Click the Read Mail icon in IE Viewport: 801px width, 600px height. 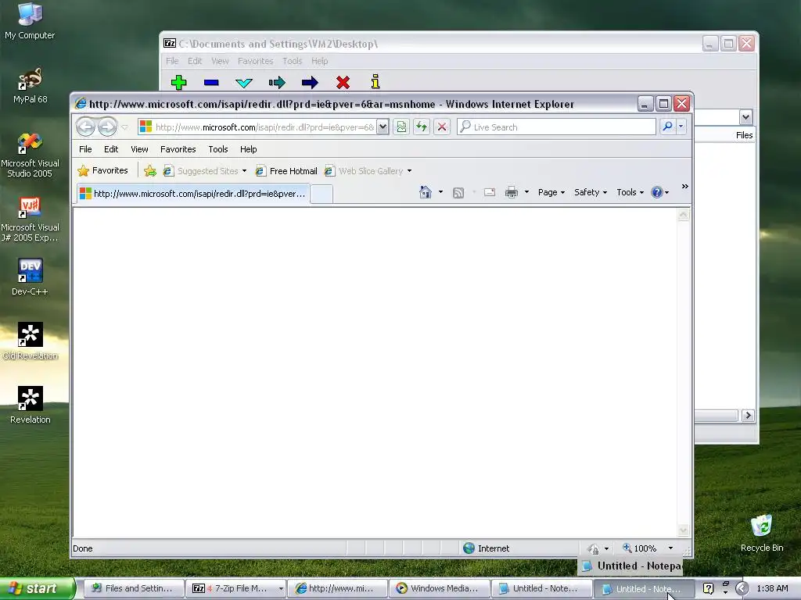(x=490, y=192)
